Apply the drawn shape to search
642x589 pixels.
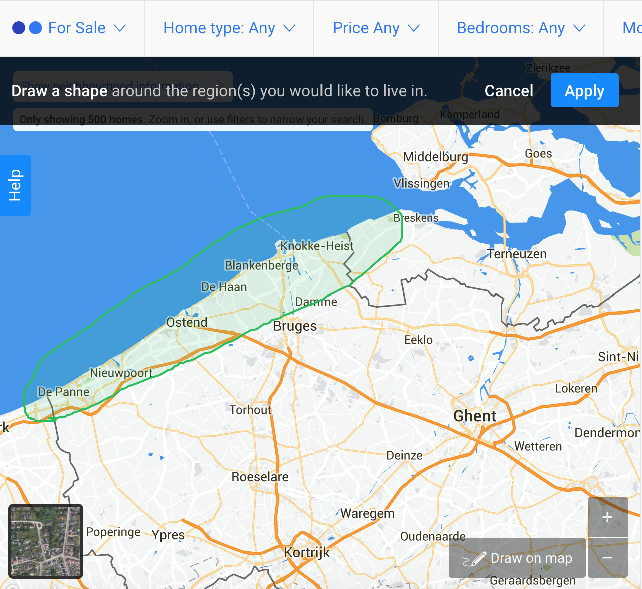tap(585, 90)
